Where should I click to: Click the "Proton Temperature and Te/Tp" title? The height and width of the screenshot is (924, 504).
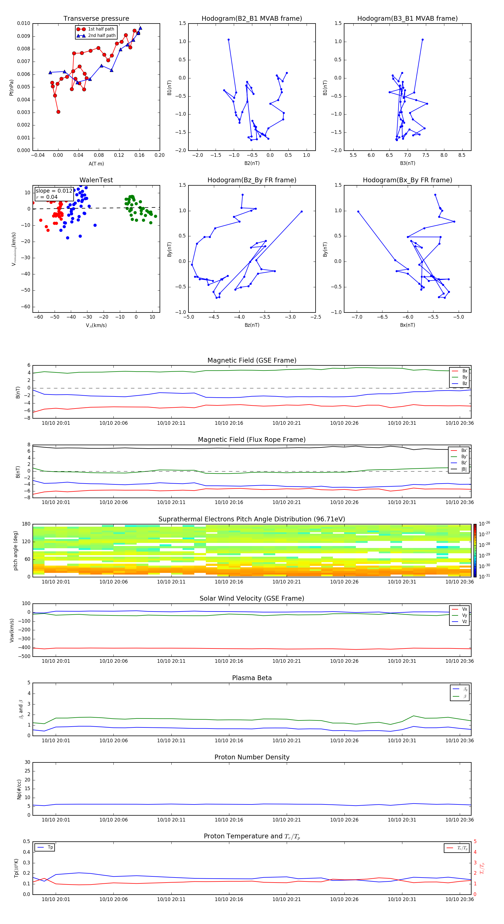(x=252, y=836)
